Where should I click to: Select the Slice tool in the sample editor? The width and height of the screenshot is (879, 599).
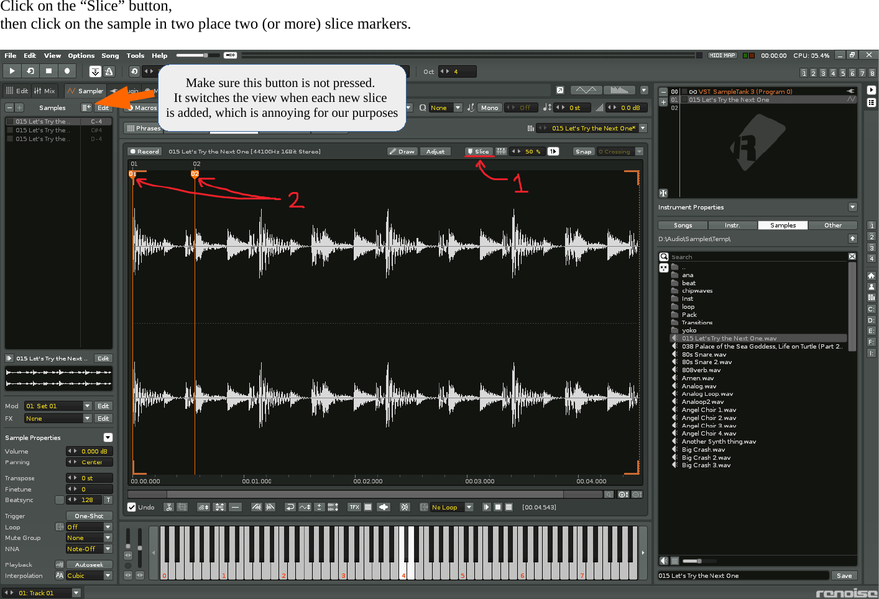click(479, 151)
